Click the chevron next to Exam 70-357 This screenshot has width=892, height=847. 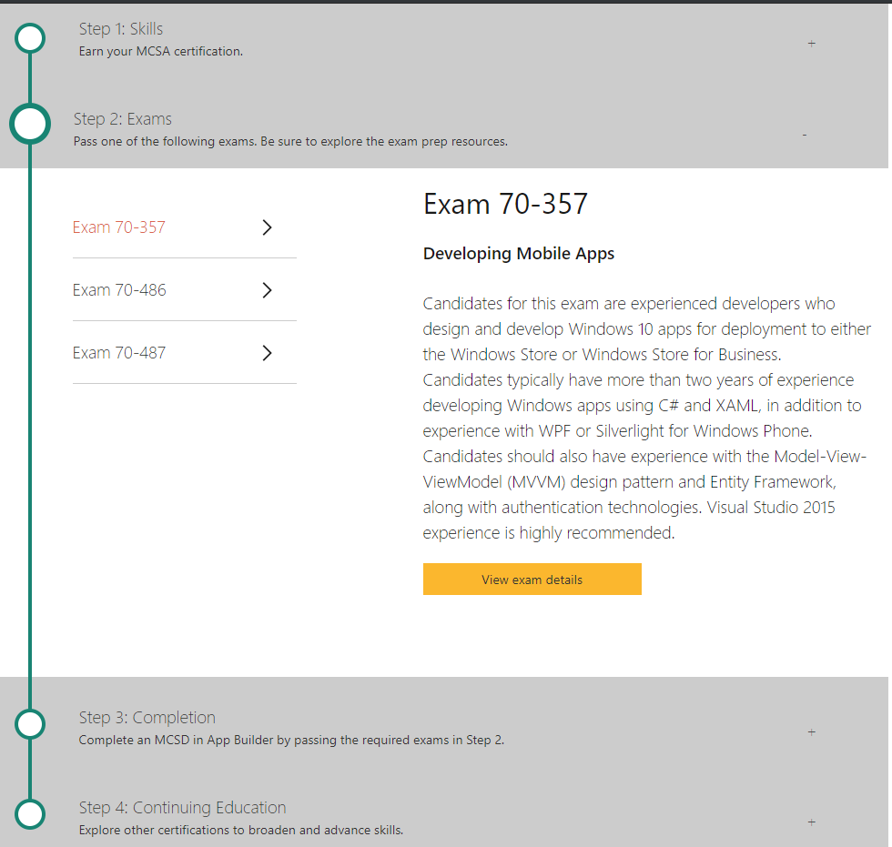tap(267, 227)
